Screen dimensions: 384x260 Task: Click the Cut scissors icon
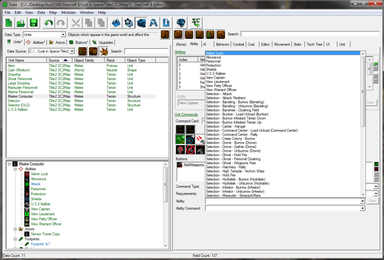[76, 23]
